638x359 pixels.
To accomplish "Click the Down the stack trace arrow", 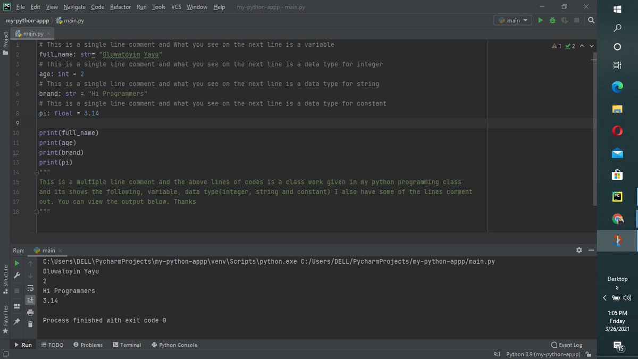I will pos(30,276).
